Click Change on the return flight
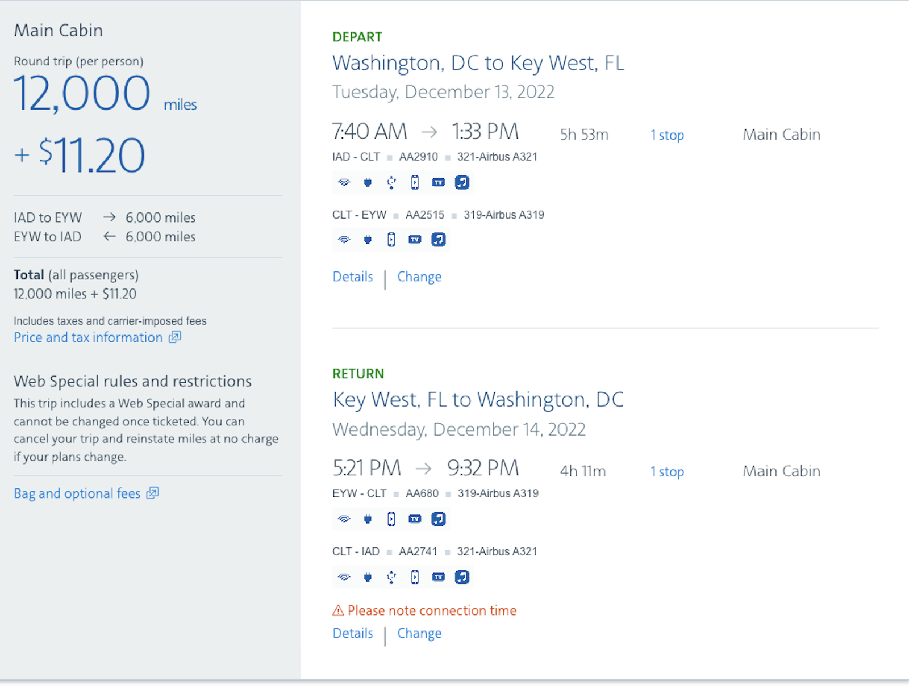 pyautogui.click(x=419, y=633)
